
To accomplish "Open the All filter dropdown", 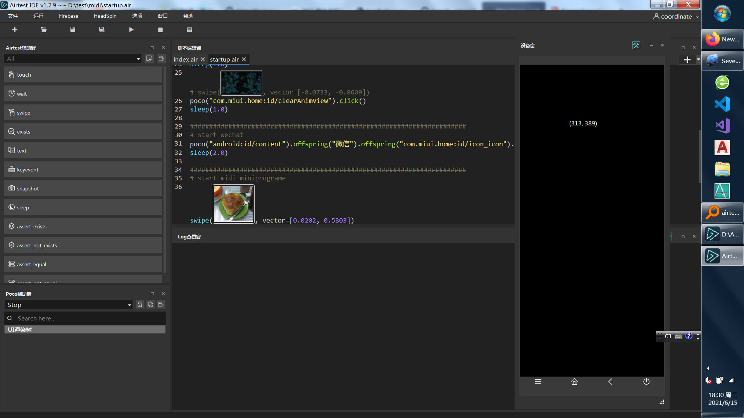I will (x=73, y=58).
